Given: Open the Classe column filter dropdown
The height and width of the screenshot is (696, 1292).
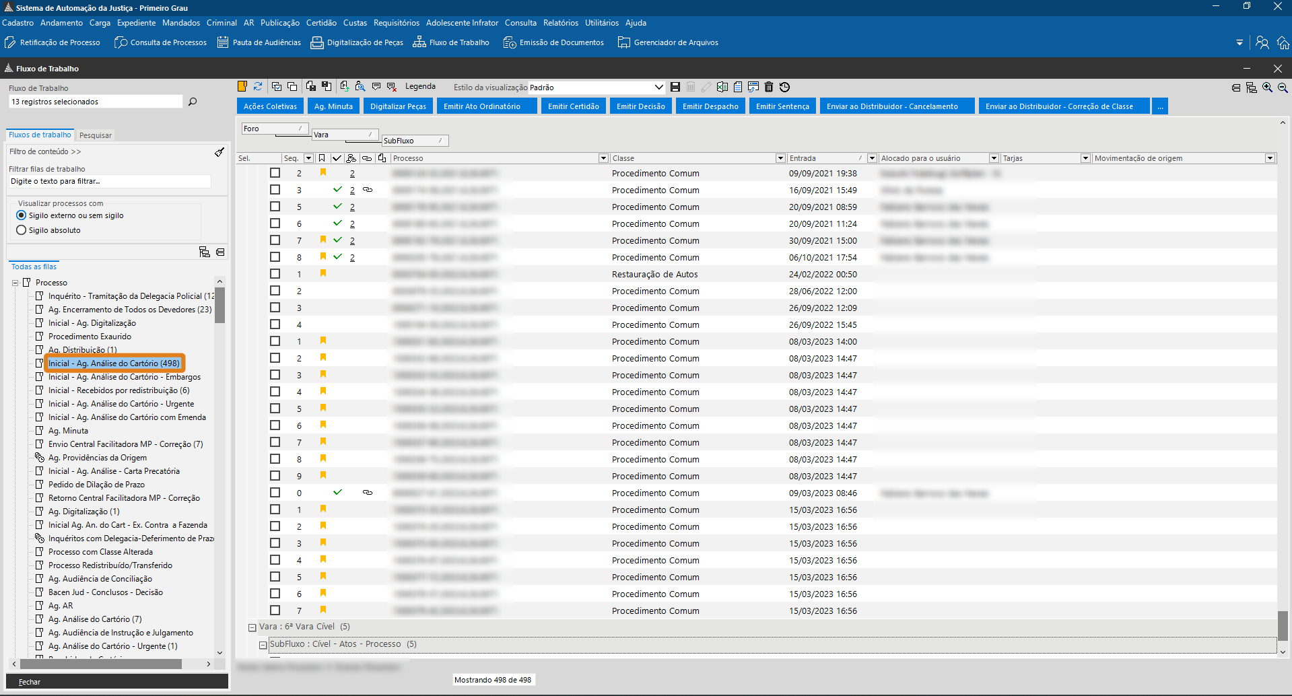Looking at the screenshot, I should [x=780, y=158].
